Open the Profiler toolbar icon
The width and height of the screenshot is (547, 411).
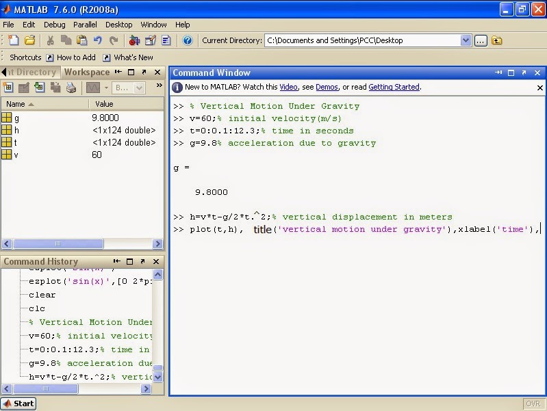tap(166, 40)
